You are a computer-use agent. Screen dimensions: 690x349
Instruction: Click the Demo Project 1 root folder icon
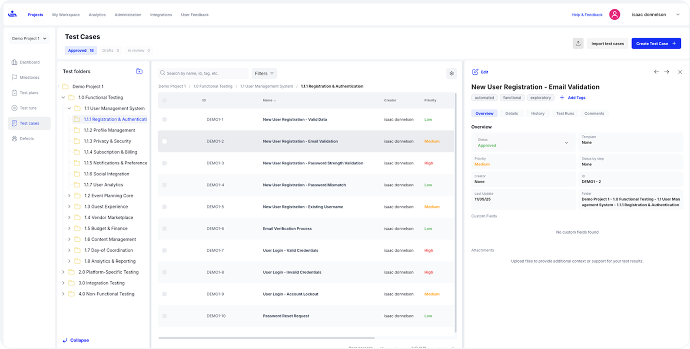(65, 86)
